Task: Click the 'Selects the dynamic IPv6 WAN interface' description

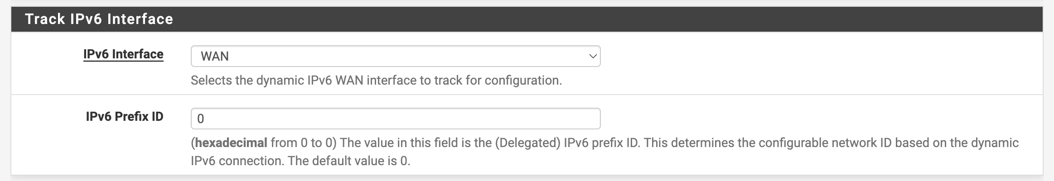Action: (x=376, y=81)
